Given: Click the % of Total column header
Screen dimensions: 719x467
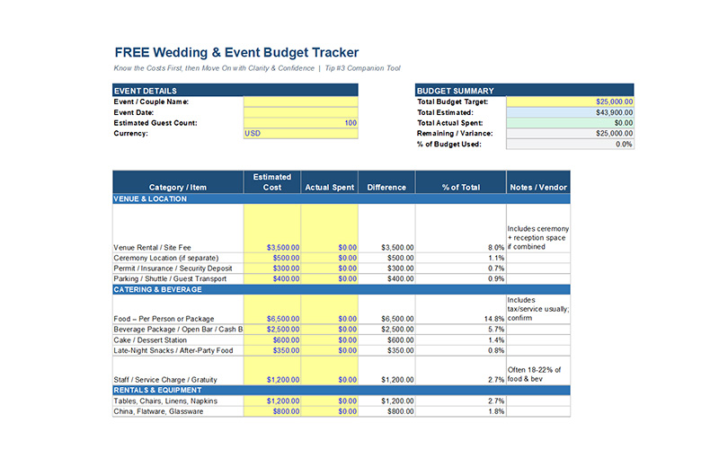Looking at the screenshot, I should click(x=461, y=182).
